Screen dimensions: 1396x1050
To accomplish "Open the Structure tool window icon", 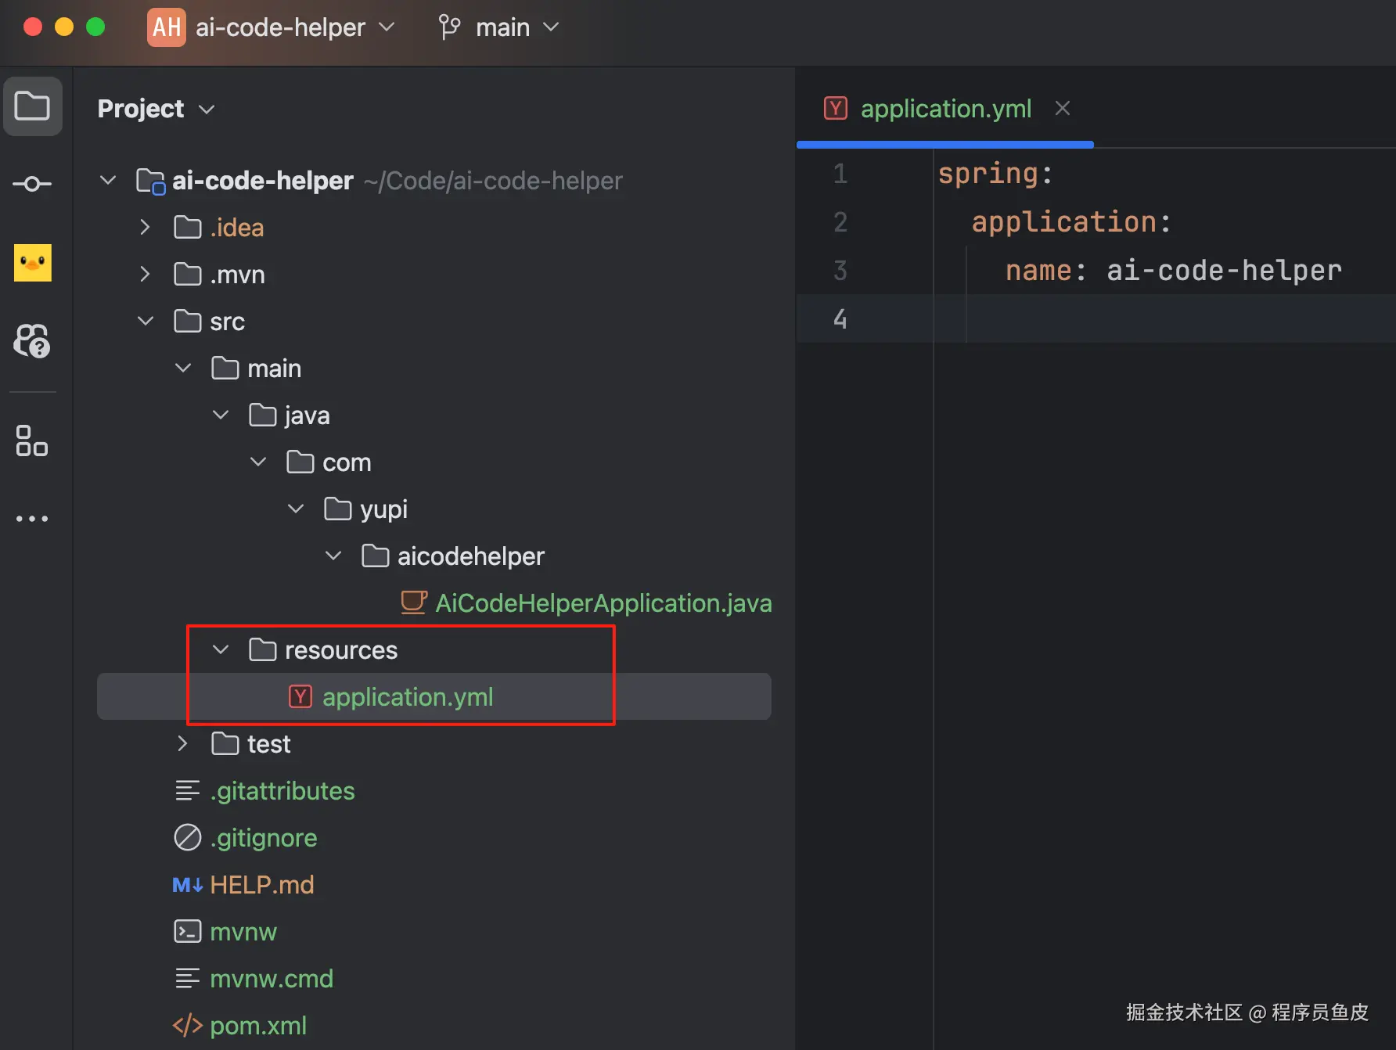I will 32,440.
